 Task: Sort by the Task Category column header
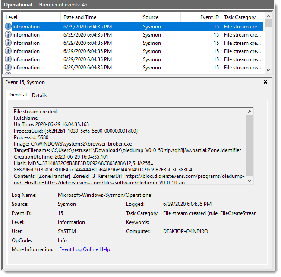[x=242, y=17]
